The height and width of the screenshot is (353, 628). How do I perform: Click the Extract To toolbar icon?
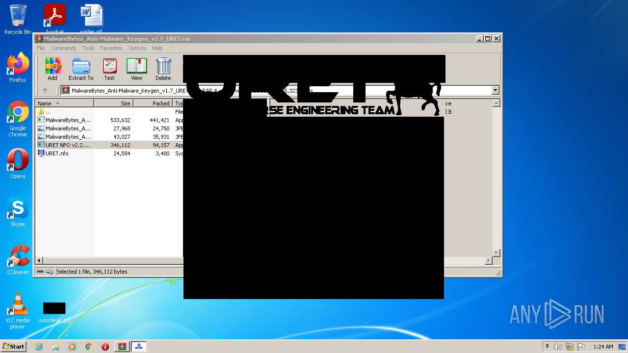[81, 69]
